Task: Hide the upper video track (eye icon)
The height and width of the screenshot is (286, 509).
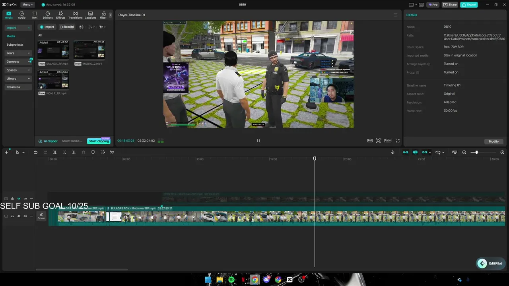Action: pos(19,199)
